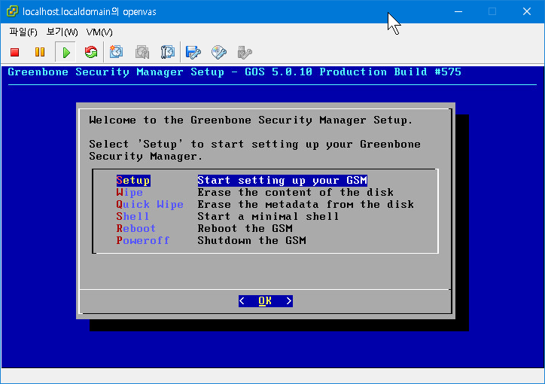Minimize the openvas console window
545x384 pixels.
[x=458, y=11]
